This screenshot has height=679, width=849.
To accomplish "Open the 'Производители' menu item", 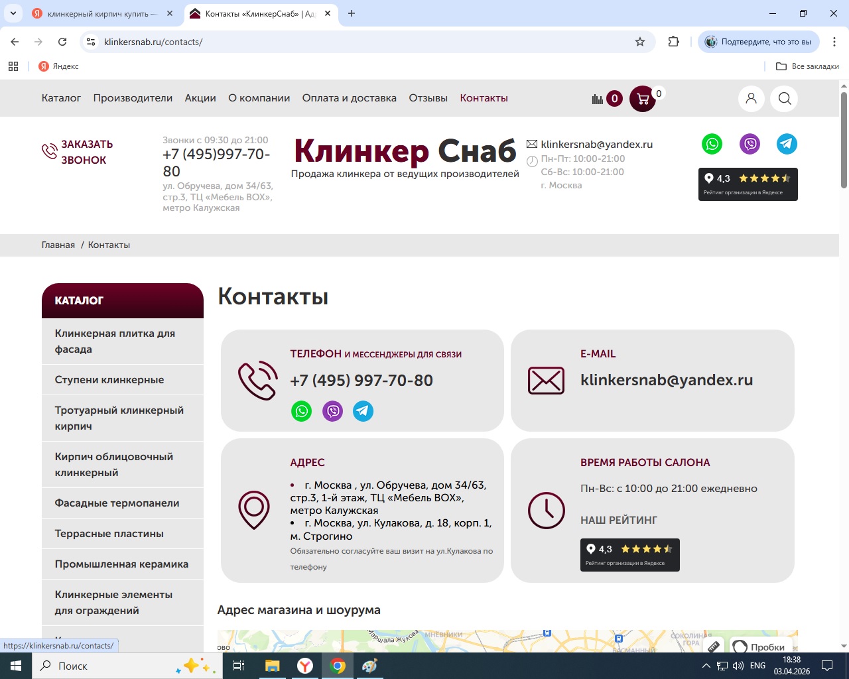I will 133,98.
